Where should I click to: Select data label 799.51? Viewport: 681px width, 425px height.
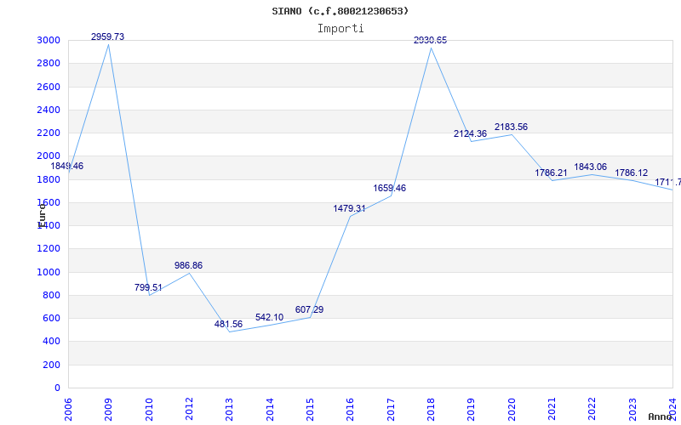click(148, 287)
